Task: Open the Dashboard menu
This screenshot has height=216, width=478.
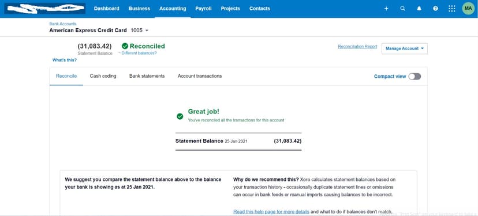Action: (107, 9)
